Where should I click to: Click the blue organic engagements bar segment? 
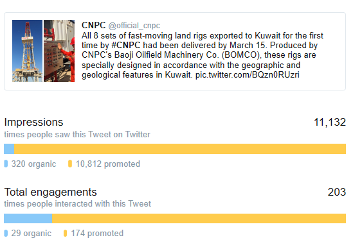[28, 219]
